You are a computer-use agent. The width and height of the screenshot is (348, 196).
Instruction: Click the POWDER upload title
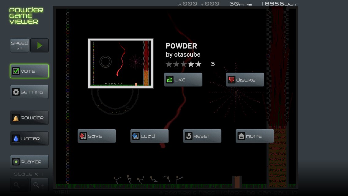point(181,46)
